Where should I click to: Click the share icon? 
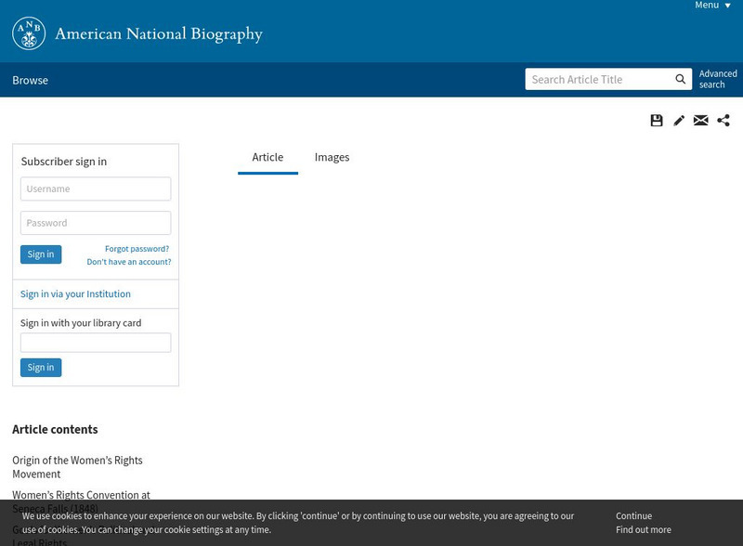[723, 121]
